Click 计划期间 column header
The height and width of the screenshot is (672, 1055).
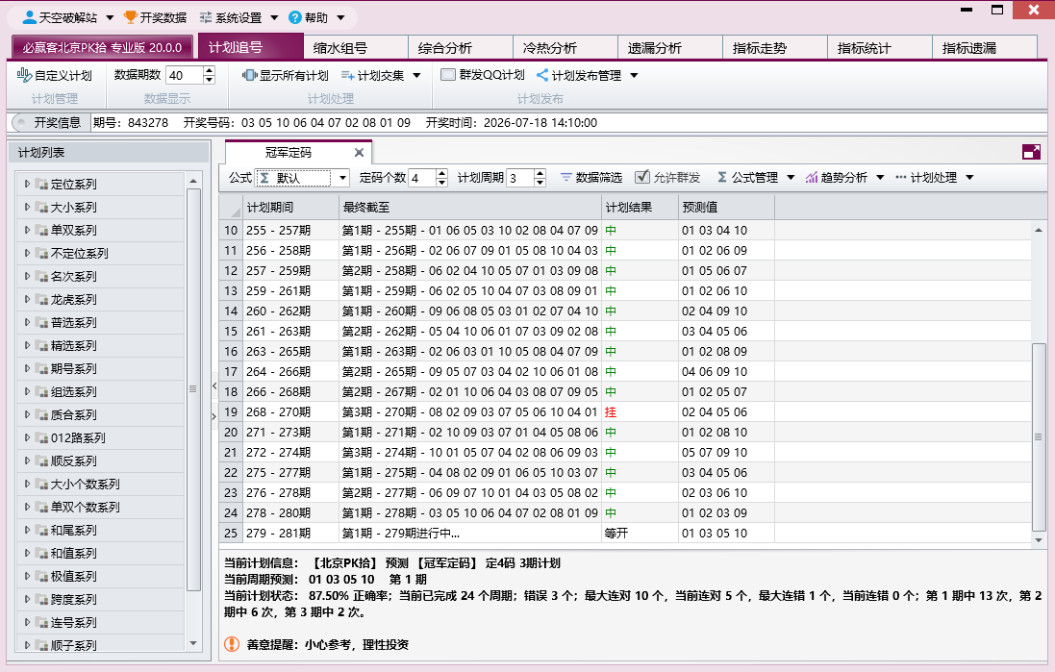click(290, 208)
